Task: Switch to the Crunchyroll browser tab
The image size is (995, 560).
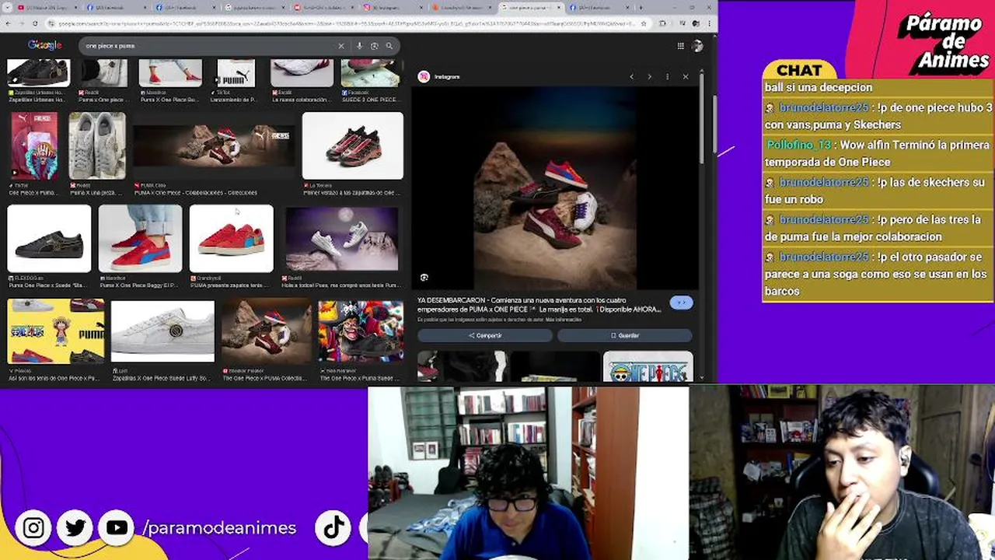Action: click(463, 7)
